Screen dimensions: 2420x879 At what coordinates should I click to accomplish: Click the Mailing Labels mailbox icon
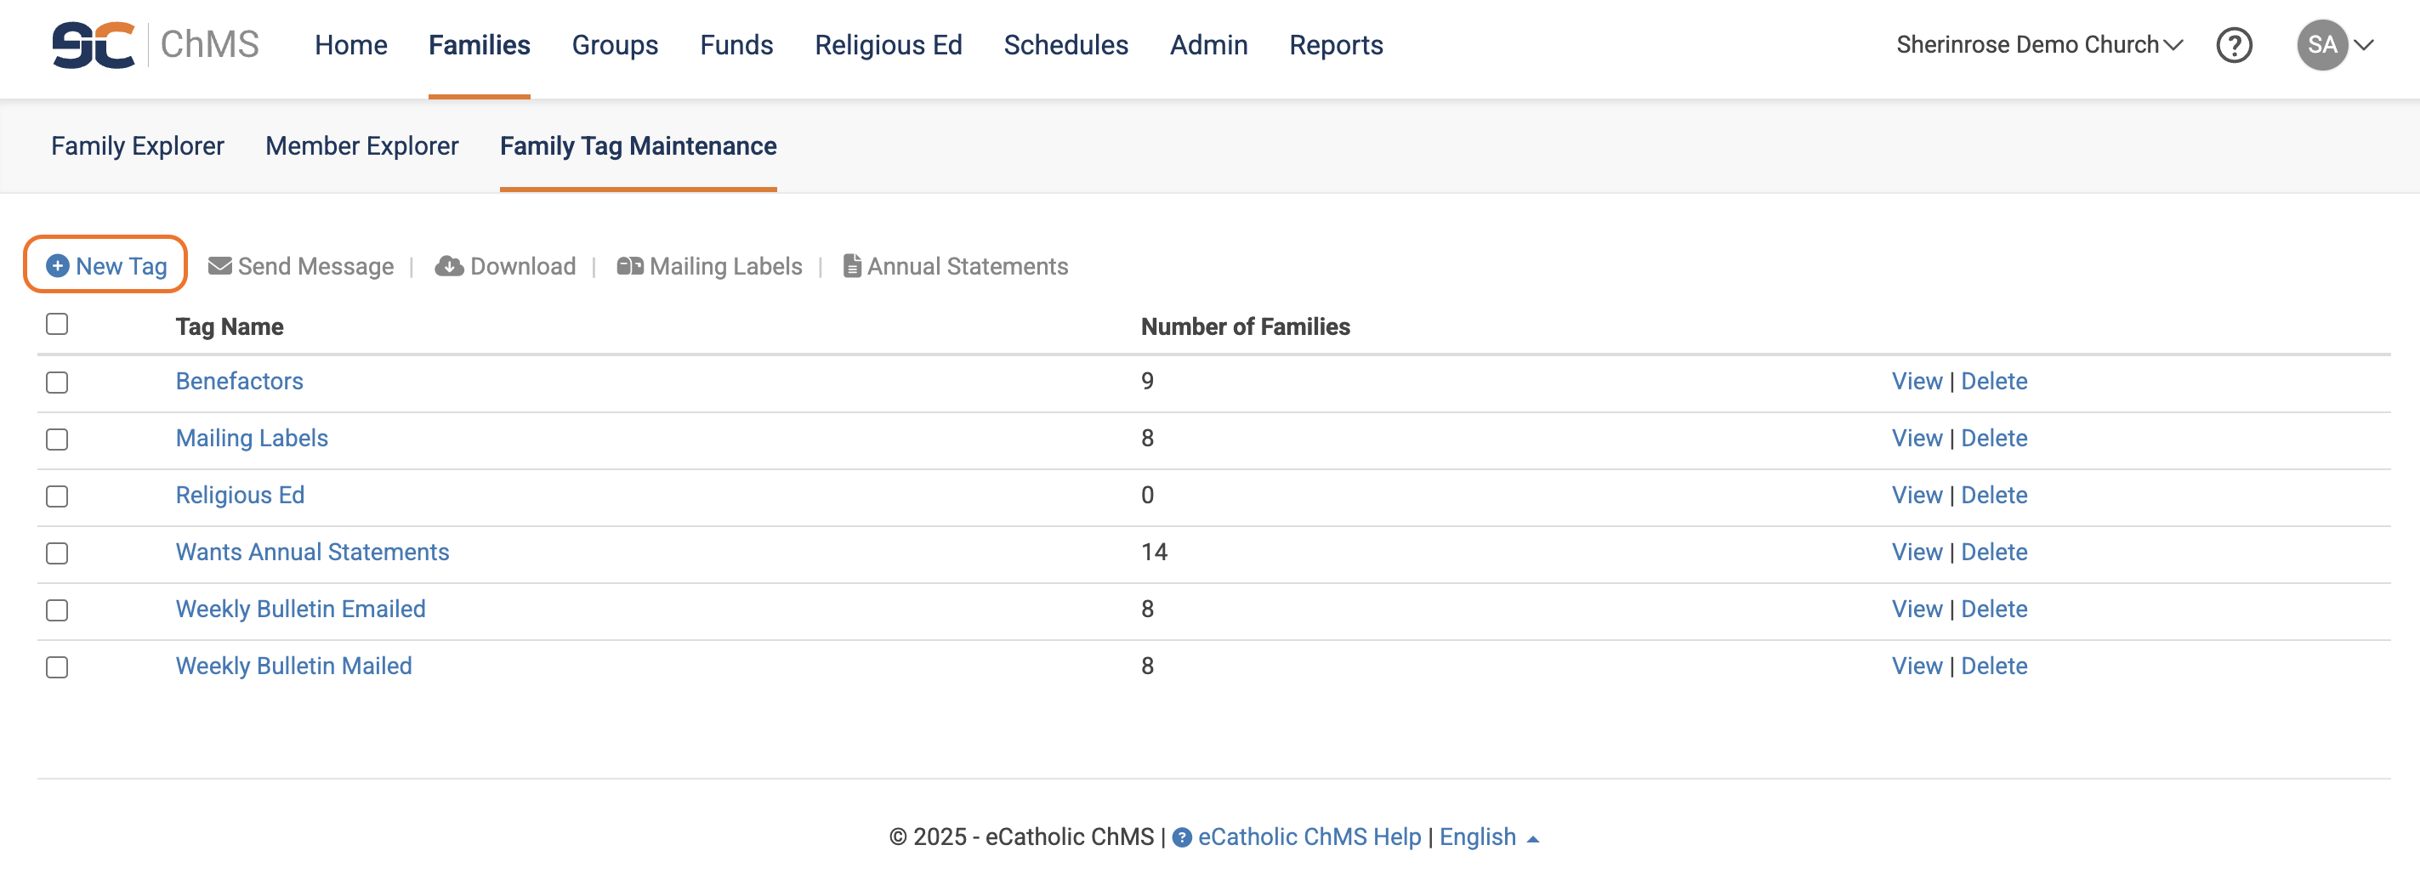click(629, 267)
